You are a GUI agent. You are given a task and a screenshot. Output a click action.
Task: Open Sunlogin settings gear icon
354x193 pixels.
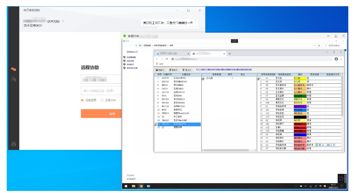point(13,144)
